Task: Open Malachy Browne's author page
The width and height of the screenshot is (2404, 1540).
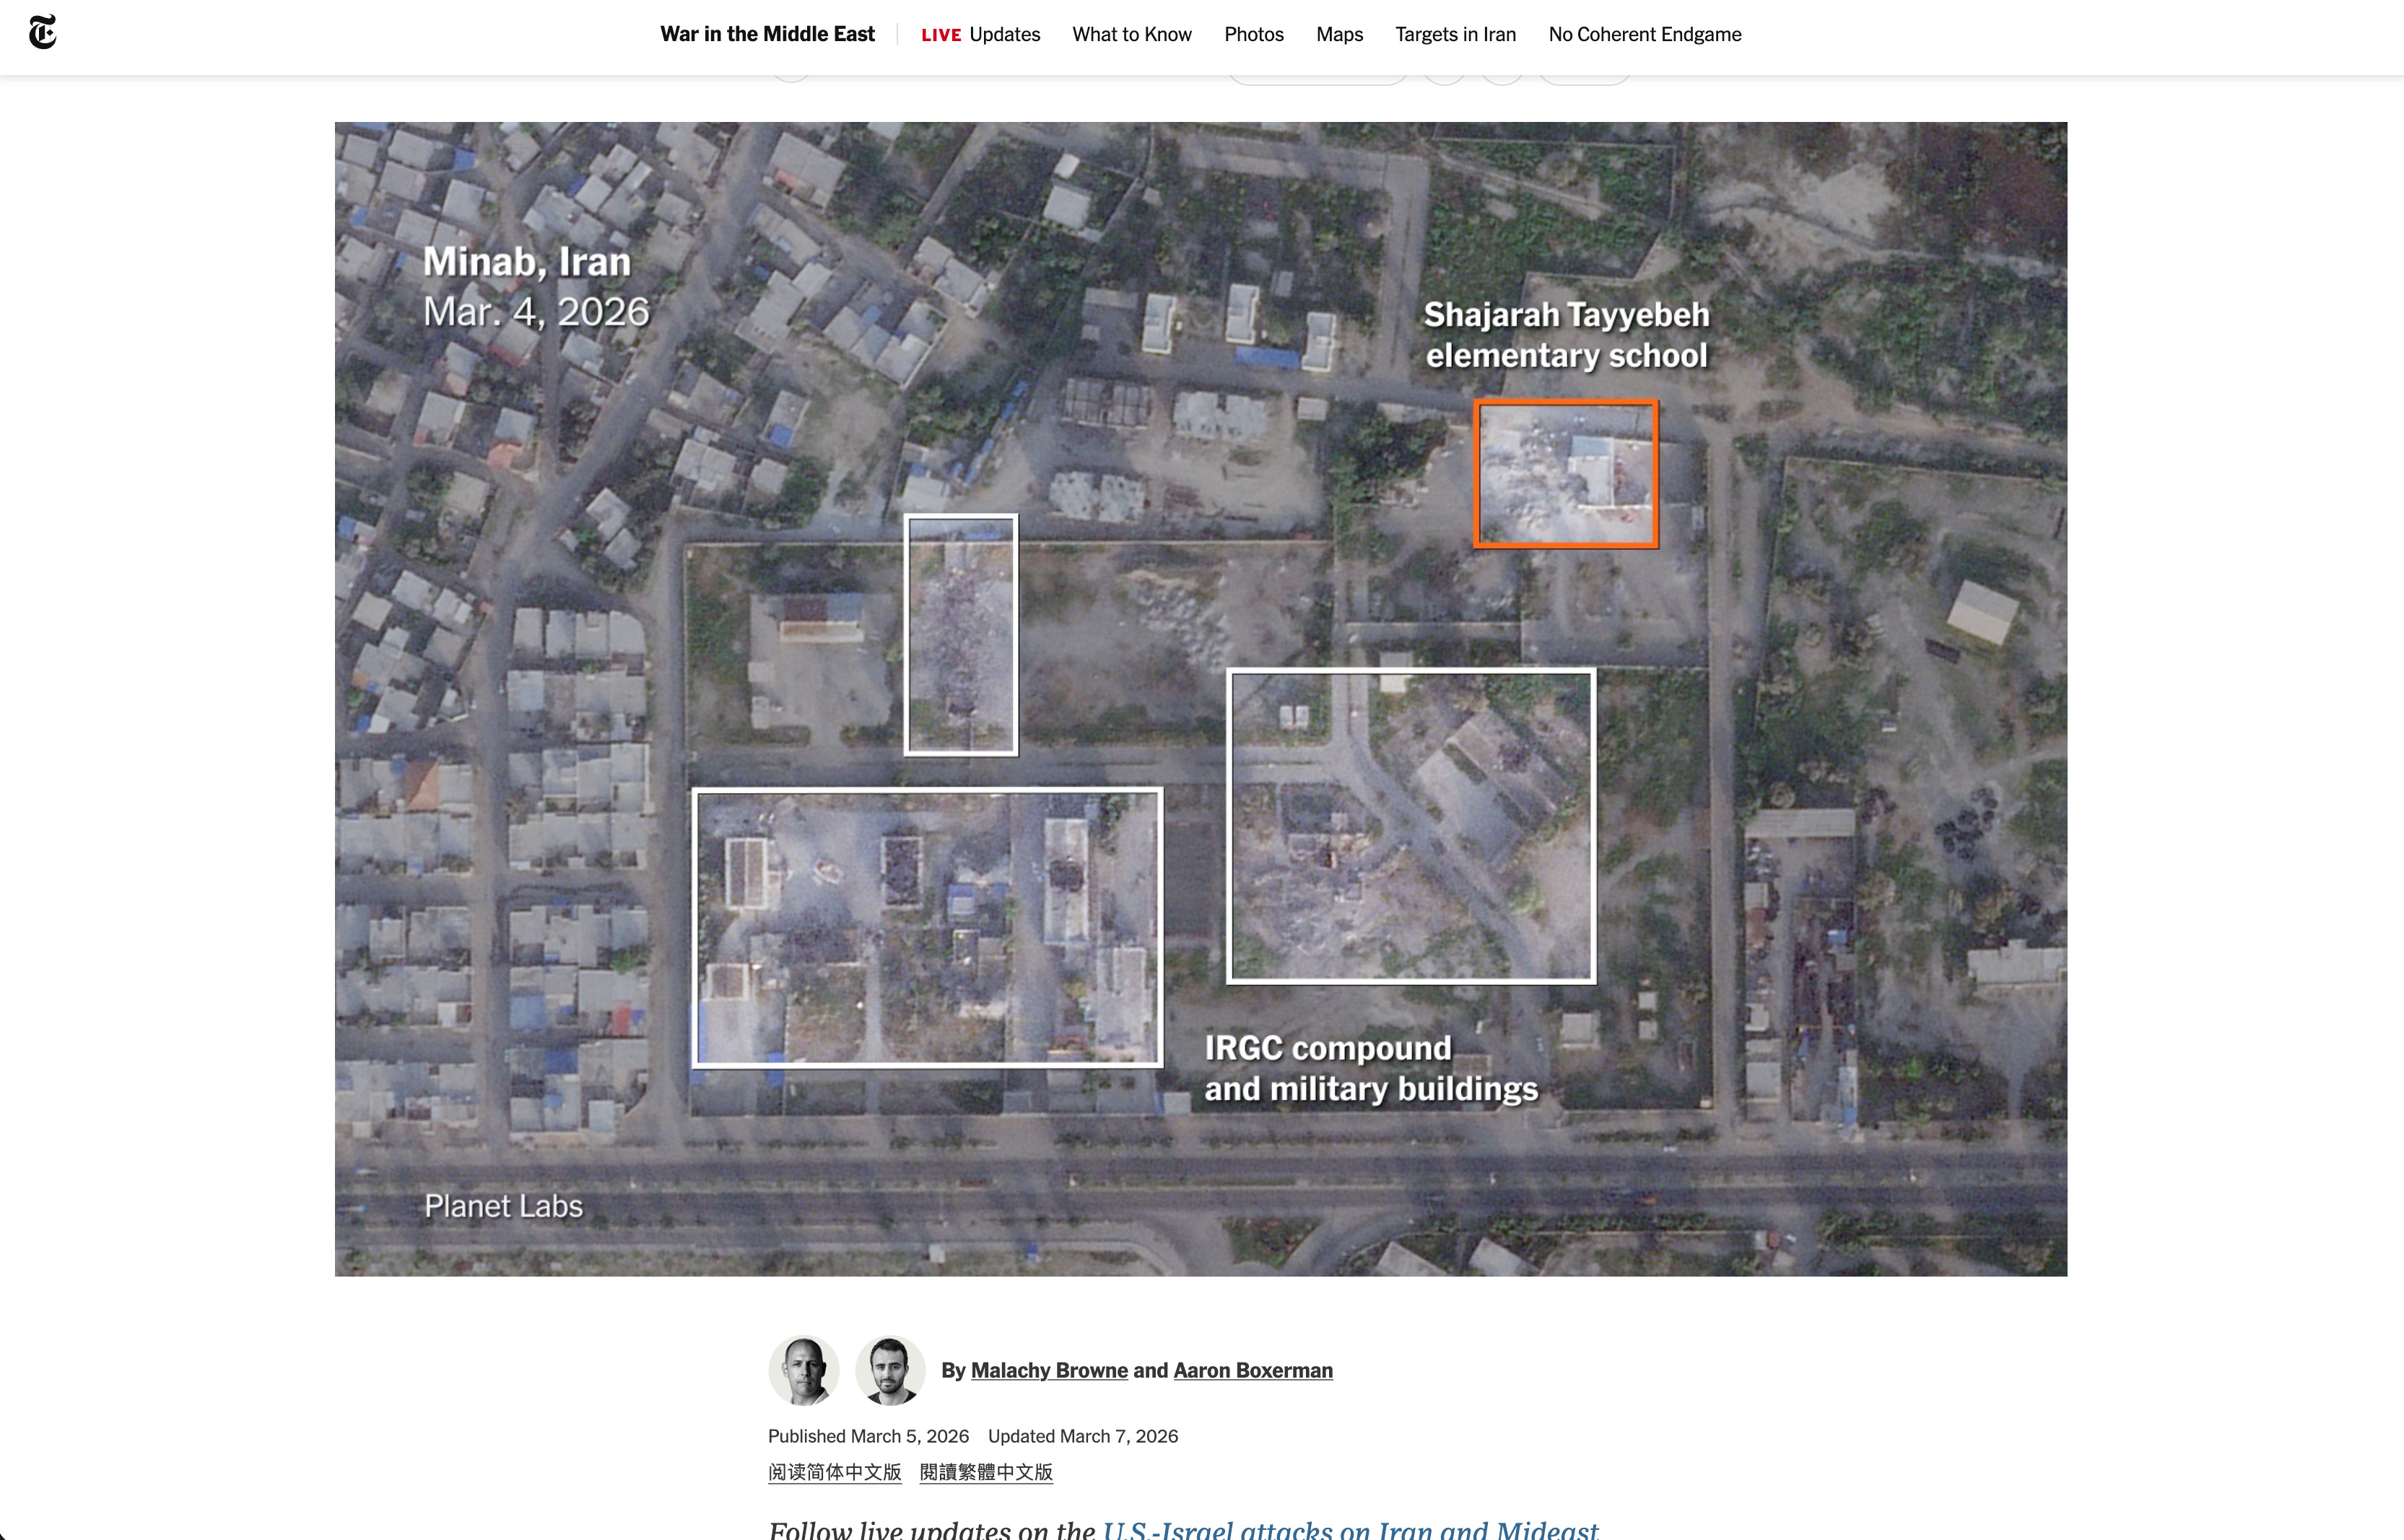Action: coord(1048,1370)
